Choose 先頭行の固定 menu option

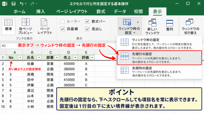point(159,58)
